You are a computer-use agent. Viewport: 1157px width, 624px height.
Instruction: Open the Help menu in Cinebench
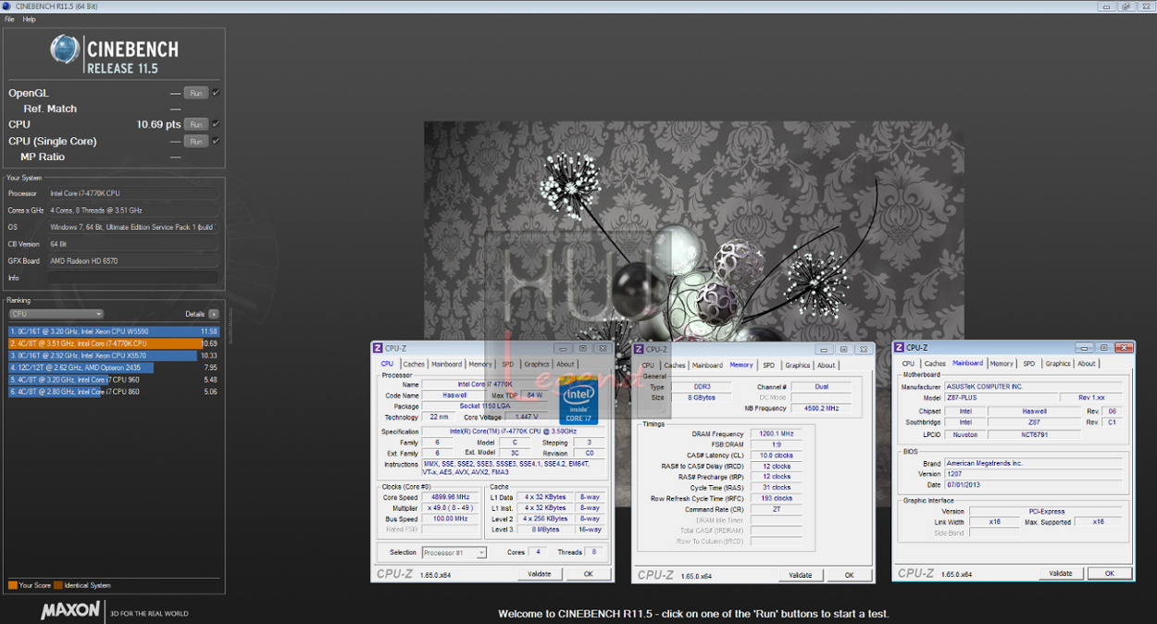[x=30, y=19]
